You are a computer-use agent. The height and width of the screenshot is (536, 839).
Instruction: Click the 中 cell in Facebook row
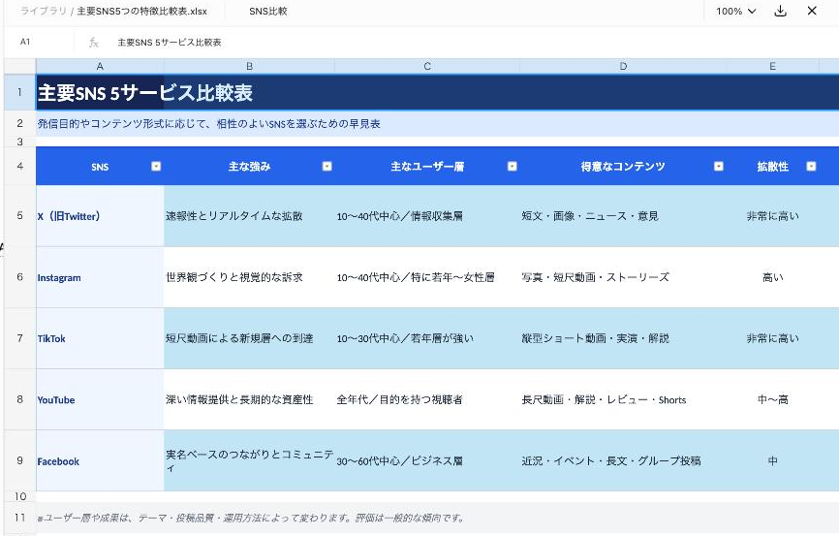point(773,460)
